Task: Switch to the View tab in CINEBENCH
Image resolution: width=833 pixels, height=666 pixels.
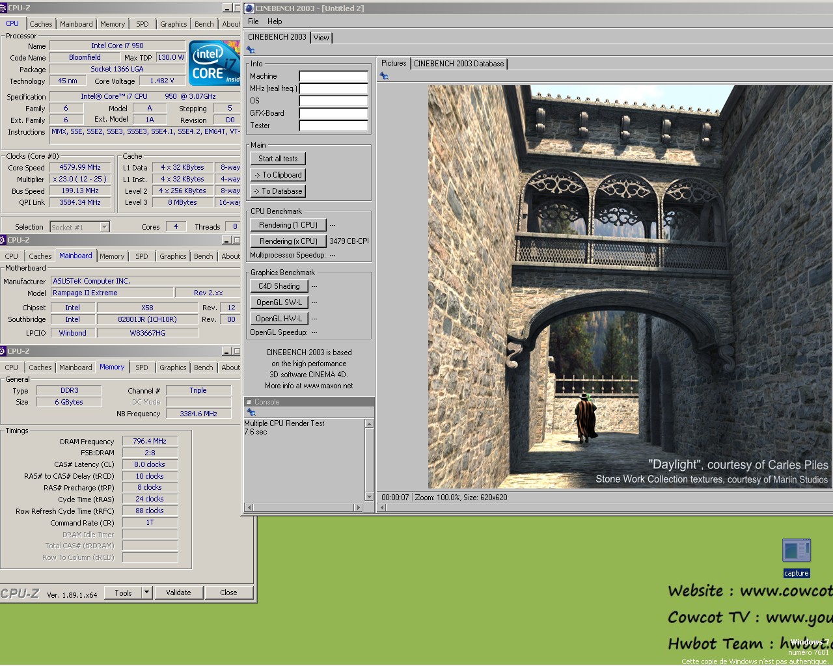Action: [x=321, y=38]
